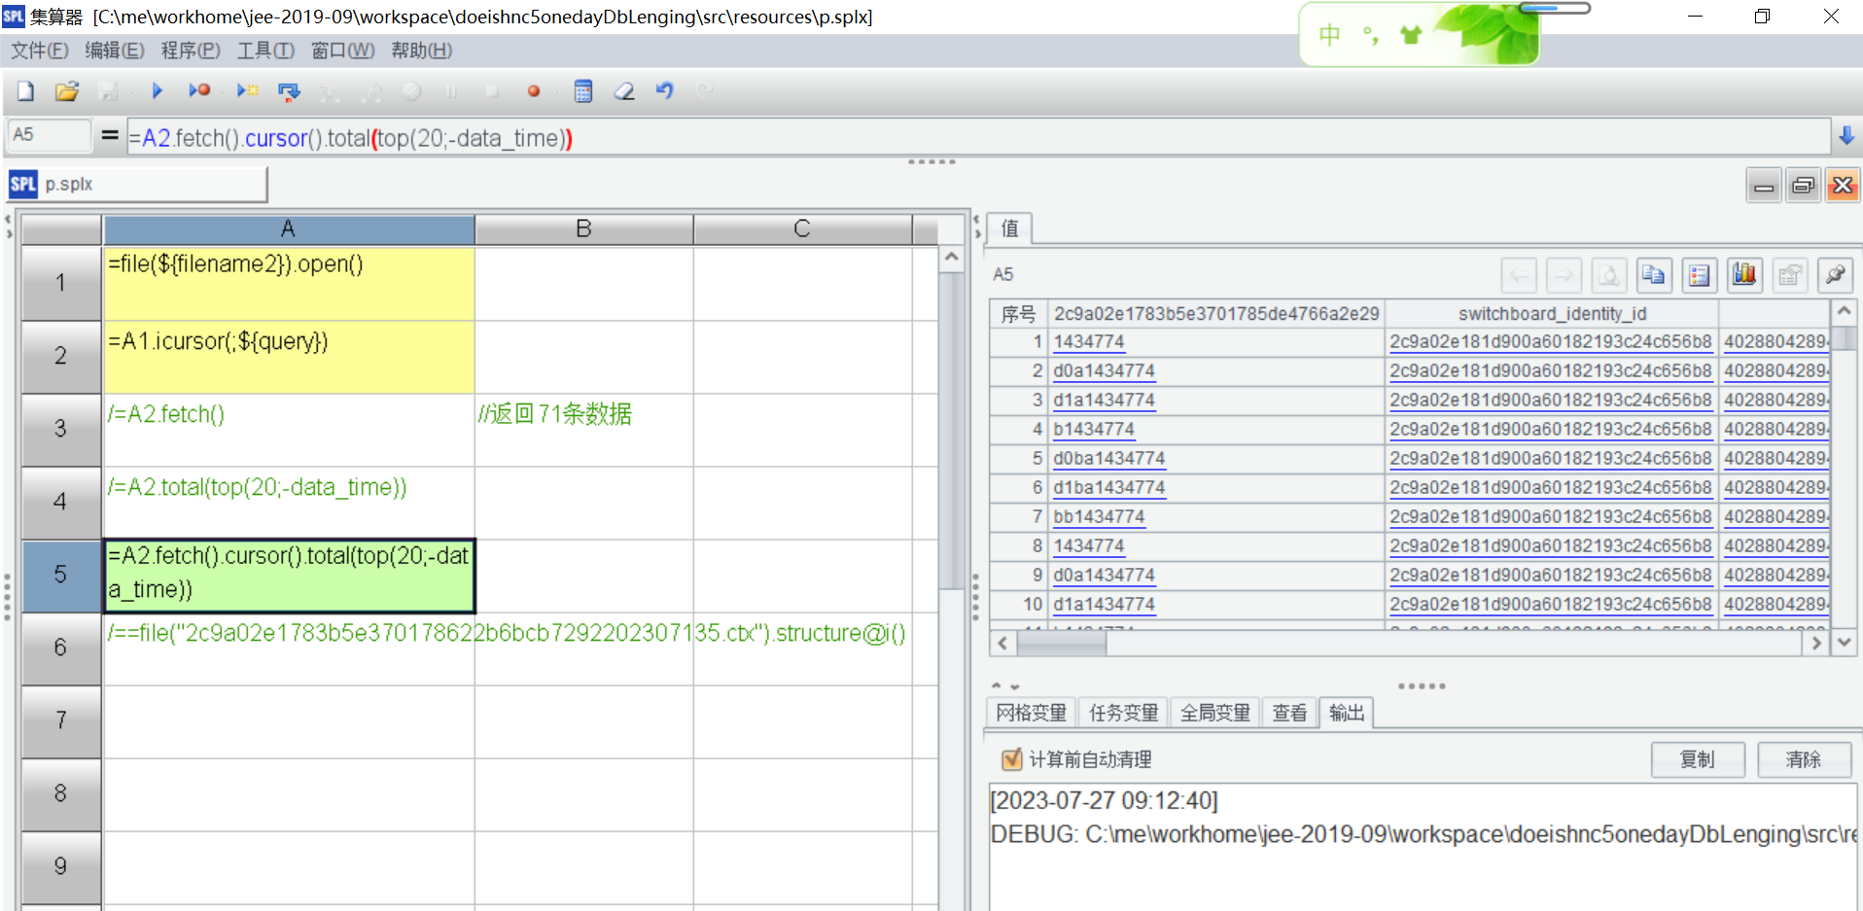This screenshot has width=1863, height=911.
Task: Open the 程序(P) menu
Action: pos(190,51)
